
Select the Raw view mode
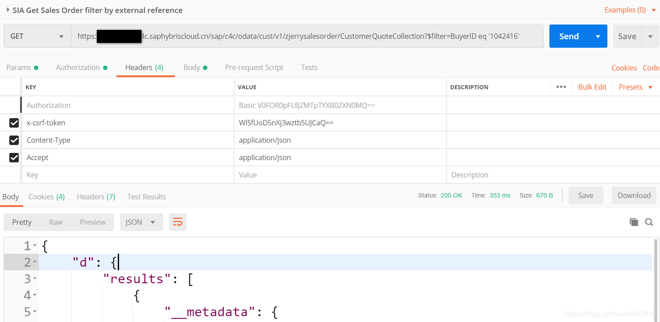[56, 222]
